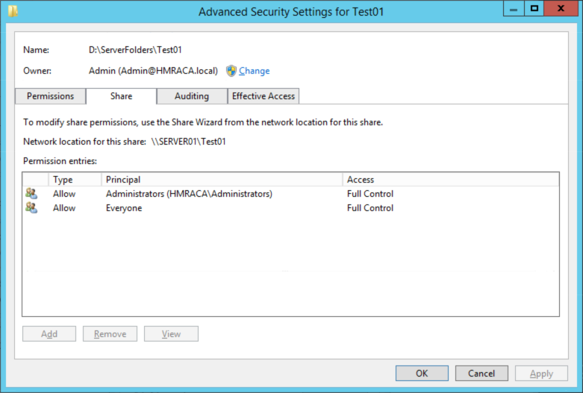Screen dimensions: 583x393
Task: Click the UAC shield icon beside Change
Action: click(231, 71)
